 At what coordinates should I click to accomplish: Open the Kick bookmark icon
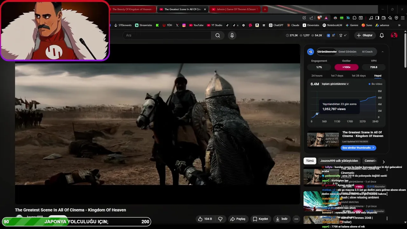157,25
